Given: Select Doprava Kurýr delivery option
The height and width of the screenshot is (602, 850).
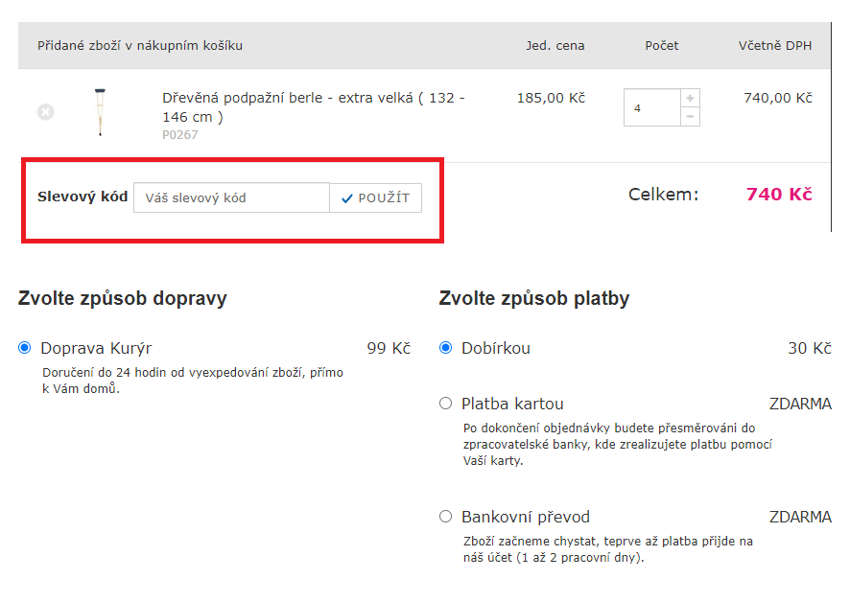Looking at the screenshot, I should click(24, 347).
